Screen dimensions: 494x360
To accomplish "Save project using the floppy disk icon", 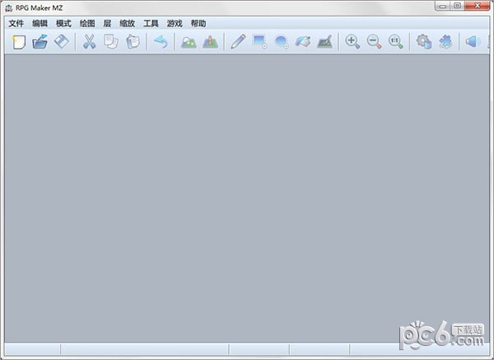I will 62,42.
